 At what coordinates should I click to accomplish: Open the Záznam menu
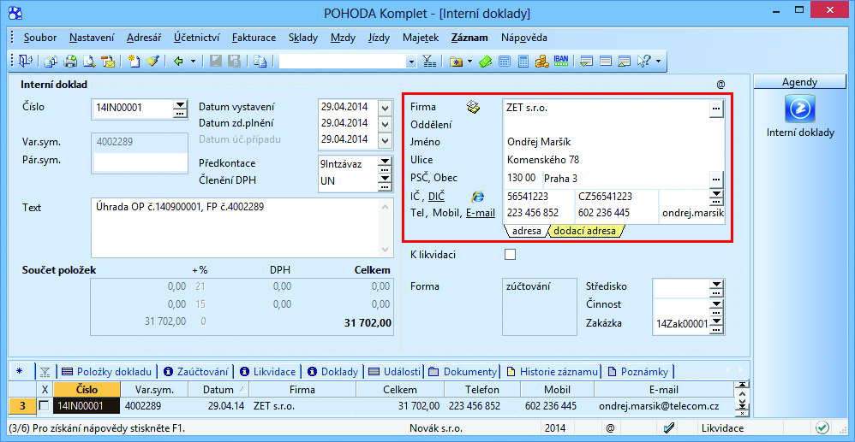click(x=469, y=38)
